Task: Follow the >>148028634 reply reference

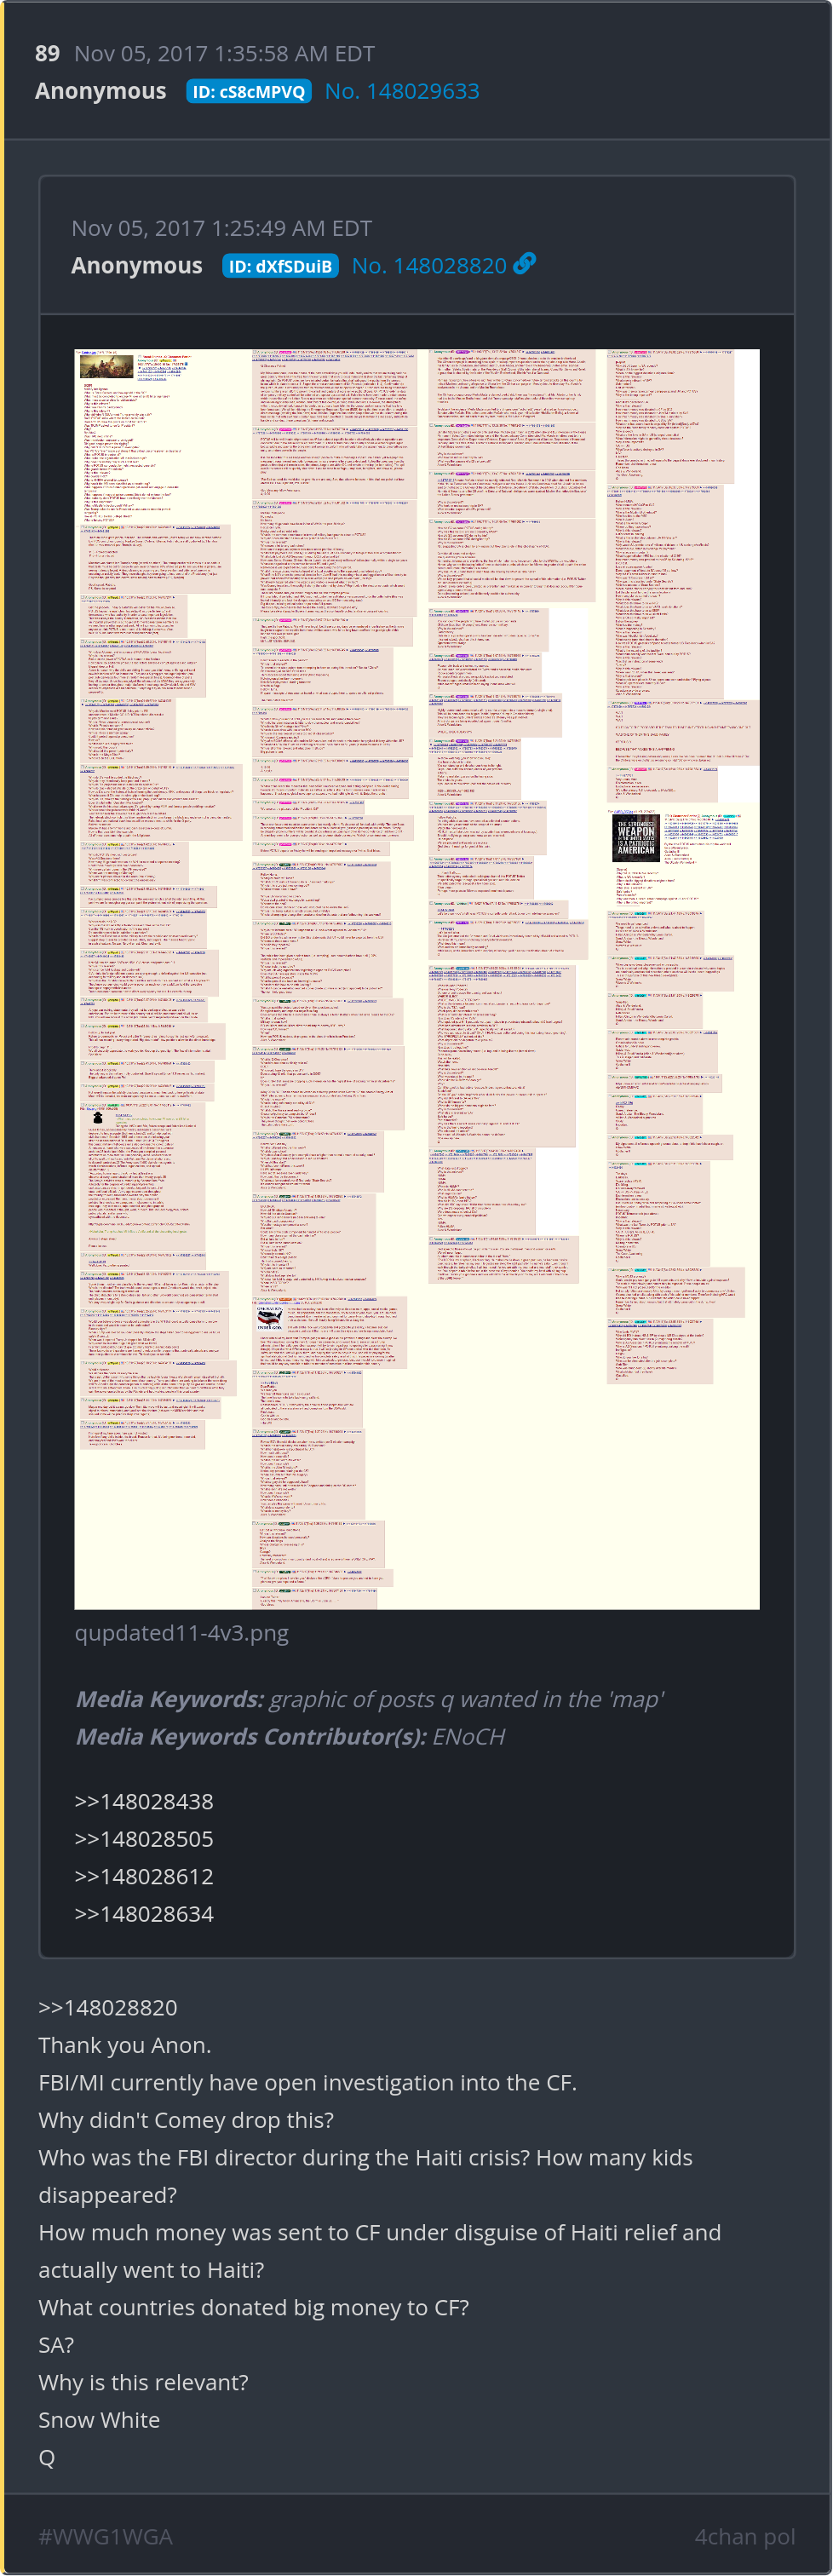Action: click(x=144, y=1914)
